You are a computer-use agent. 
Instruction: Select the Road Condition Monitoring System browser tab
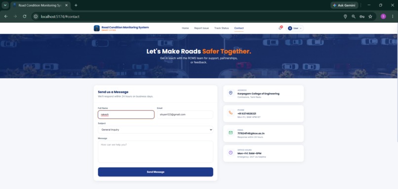coord(40,5)
